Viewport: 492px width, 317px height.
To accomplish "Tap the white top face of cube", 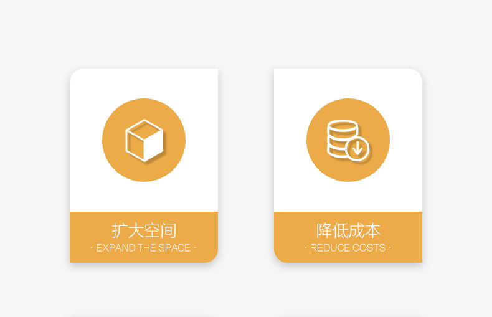I will pos(144,130).
